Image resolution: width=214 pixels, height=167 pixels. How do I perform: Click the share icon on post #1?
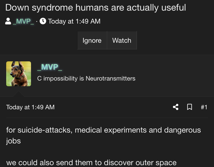coord(176,107)
